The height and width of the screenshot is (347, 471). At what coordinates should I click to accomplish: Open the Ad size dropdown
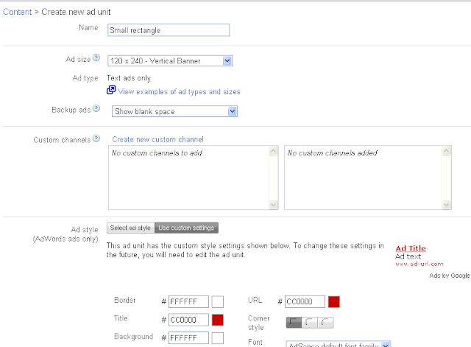pos(170,60)
